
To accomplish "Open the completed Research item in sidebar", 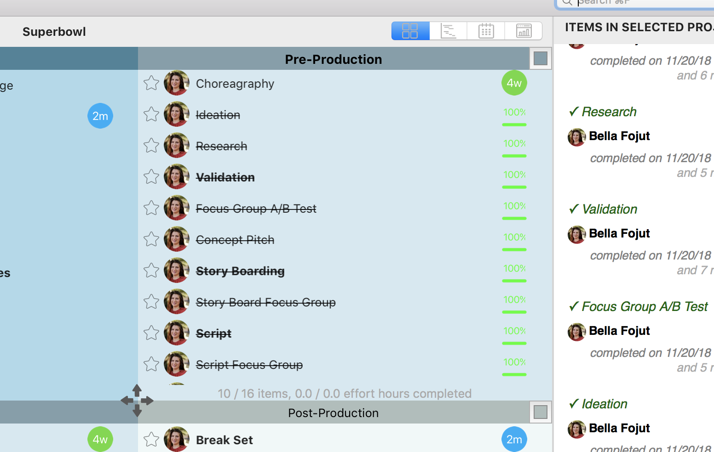I will [x=609, y=112].
